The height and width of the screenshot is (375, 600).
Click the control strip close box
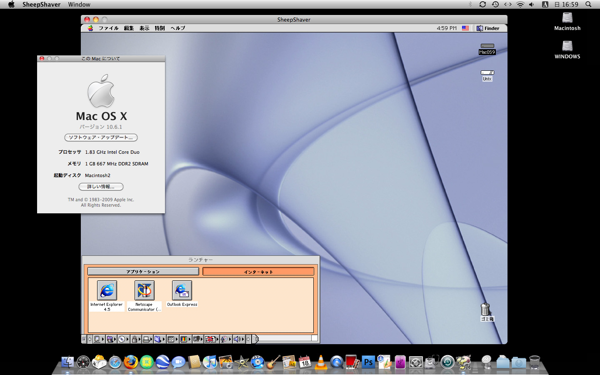pyautogui.click(x=84, y=339)
